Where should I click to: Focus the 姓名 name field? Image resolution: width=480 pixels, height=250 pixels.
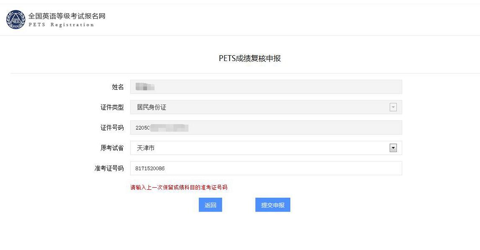tap(266, 87)
